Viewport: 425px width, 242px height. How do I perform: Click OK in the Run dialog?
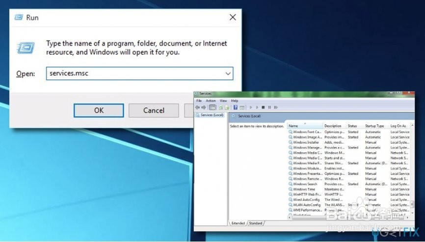tap(99, 110)
